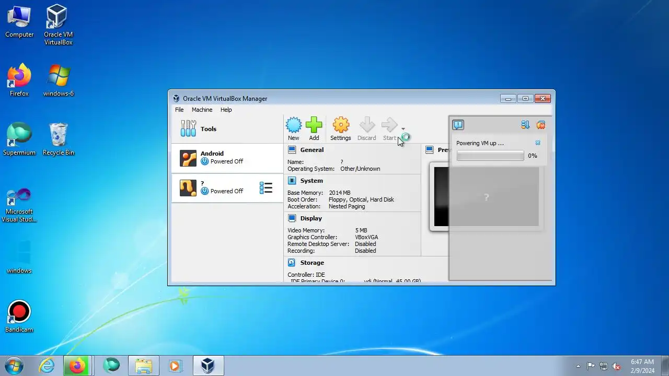
Task: Click the Storage section header
Action: [x=312, y=263]
